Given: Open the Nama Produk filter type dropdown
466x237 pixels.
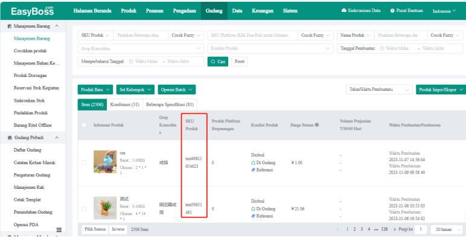Looking at the screenshot, I should coord(356,35).
